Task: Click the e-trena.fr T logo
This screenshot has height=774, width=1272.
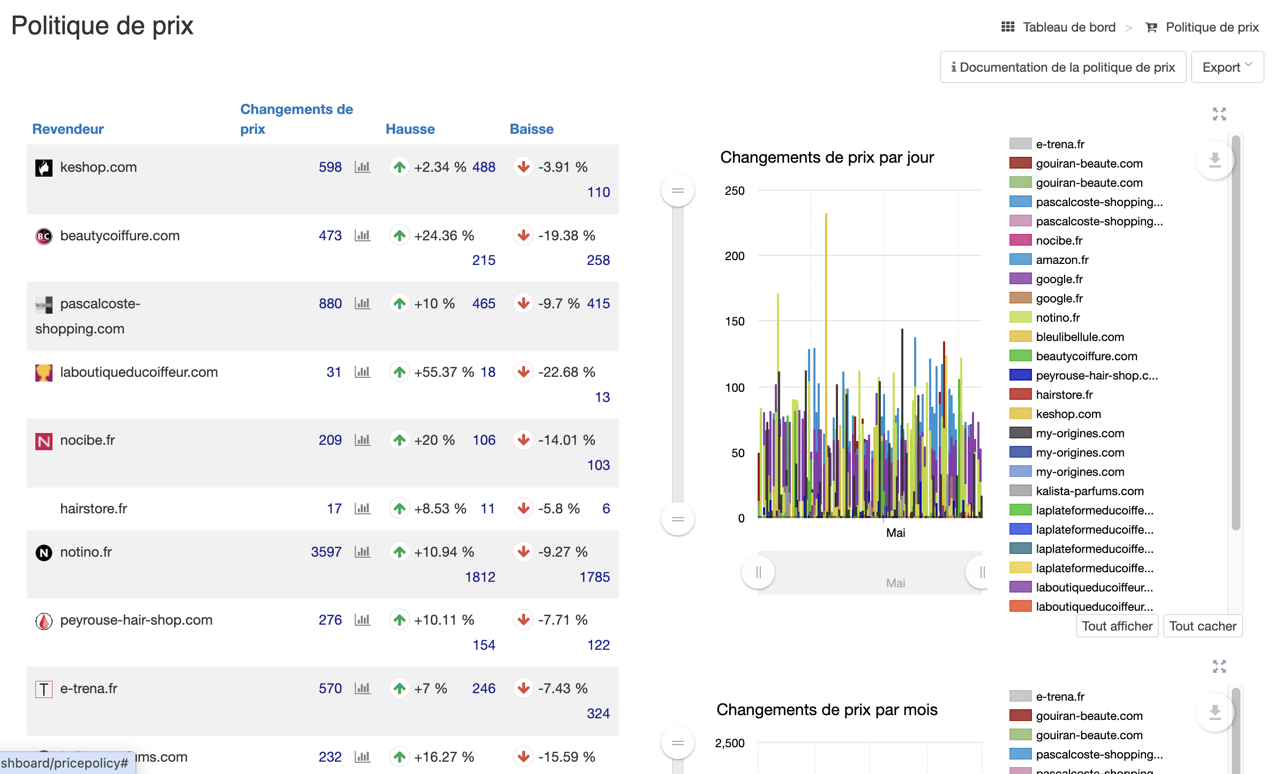Action: (44, 689)
